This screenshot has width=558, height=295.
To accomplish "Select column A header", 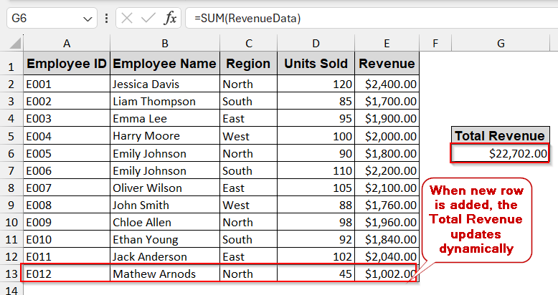I will (67, 44).
